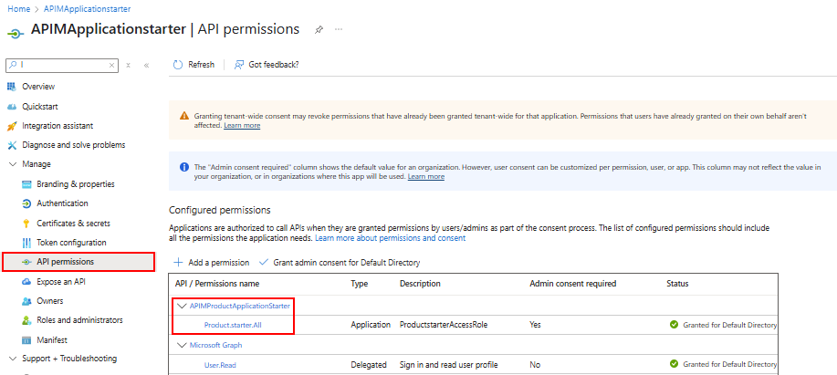
Task: Clear the sidebar search box text
Action: click(112, 66)
